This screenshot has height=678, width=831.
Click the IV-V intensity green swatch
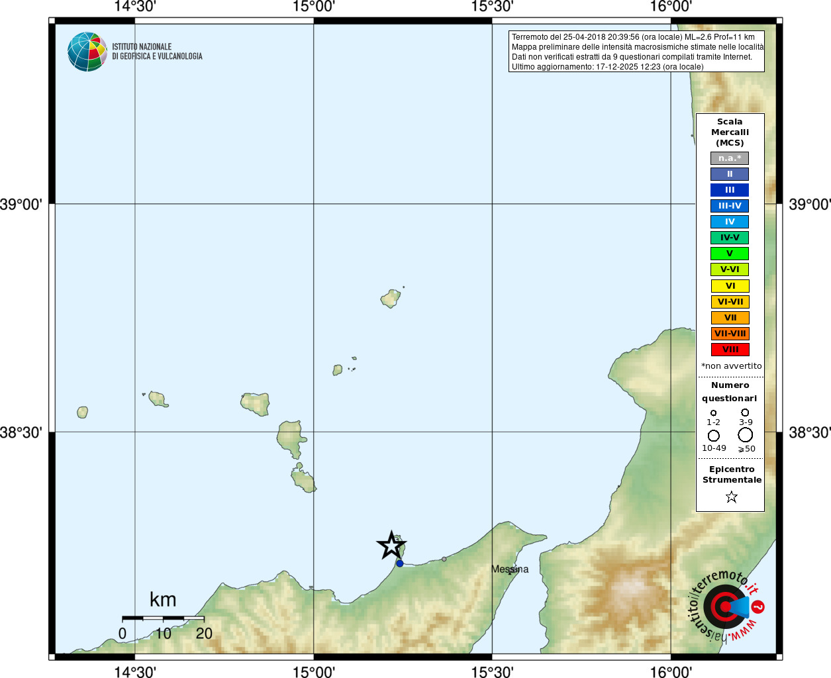click(730, 238)
